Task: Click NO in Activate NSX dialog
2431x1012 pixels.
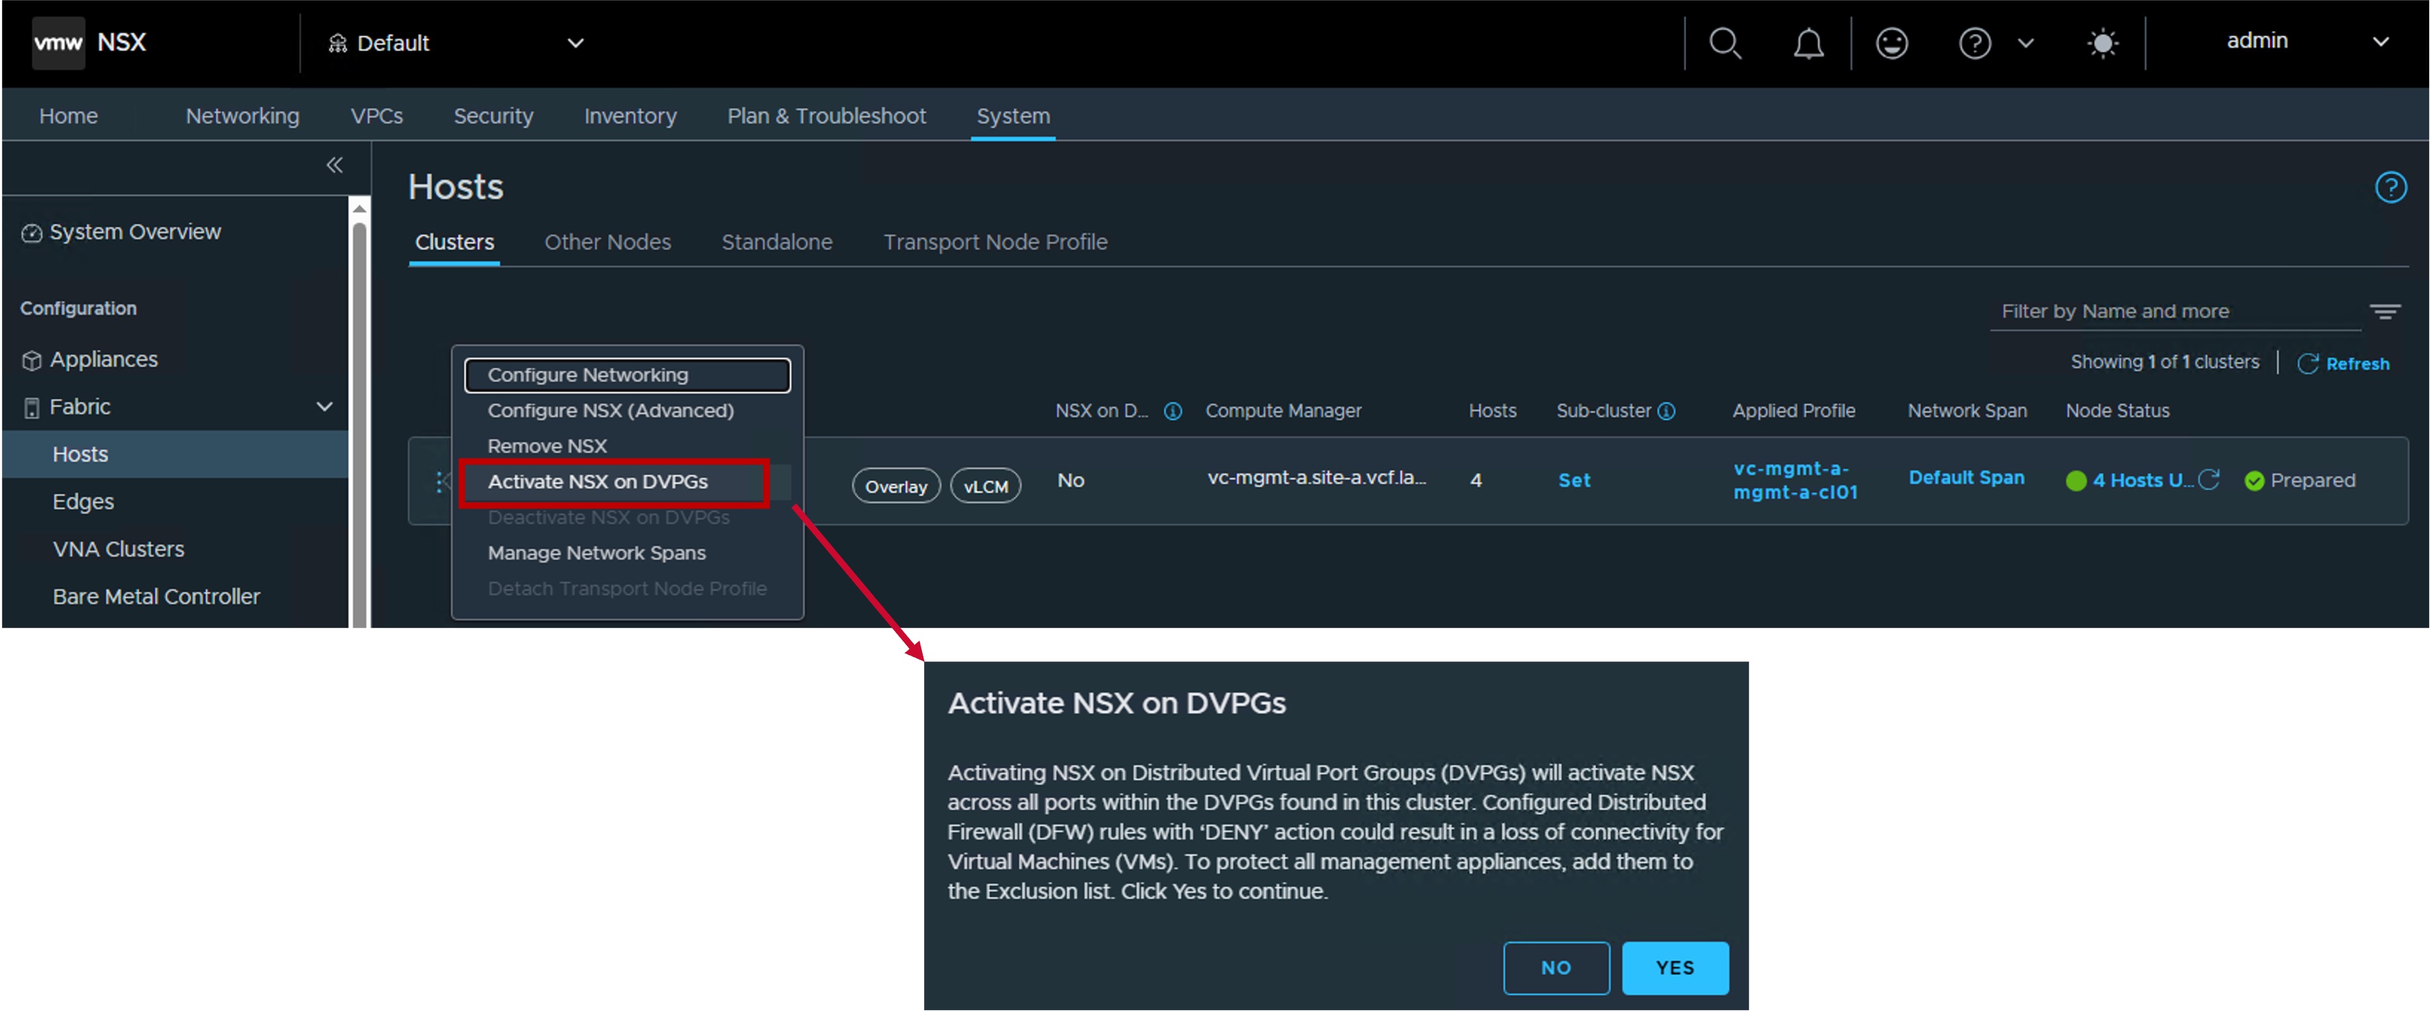Action: [1556, 969]
